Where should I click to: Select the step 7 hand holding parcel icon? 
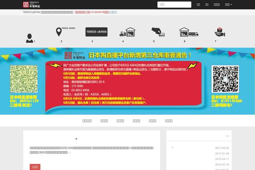pyautogui.click(x=220, y=32)
